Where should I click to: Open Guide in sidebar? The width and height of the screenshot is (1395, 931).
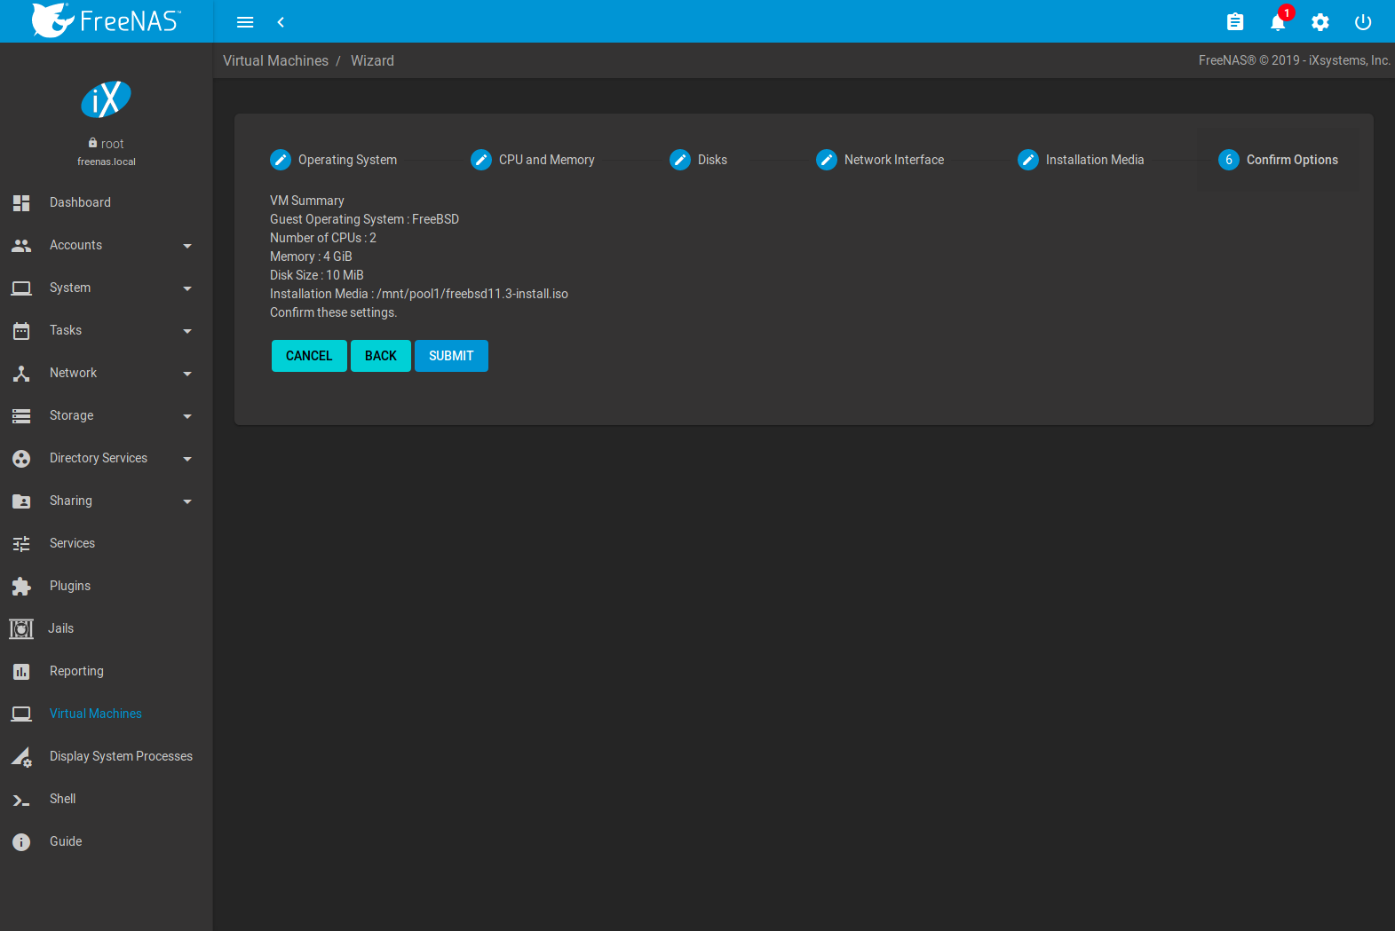[x=66, y=841]
